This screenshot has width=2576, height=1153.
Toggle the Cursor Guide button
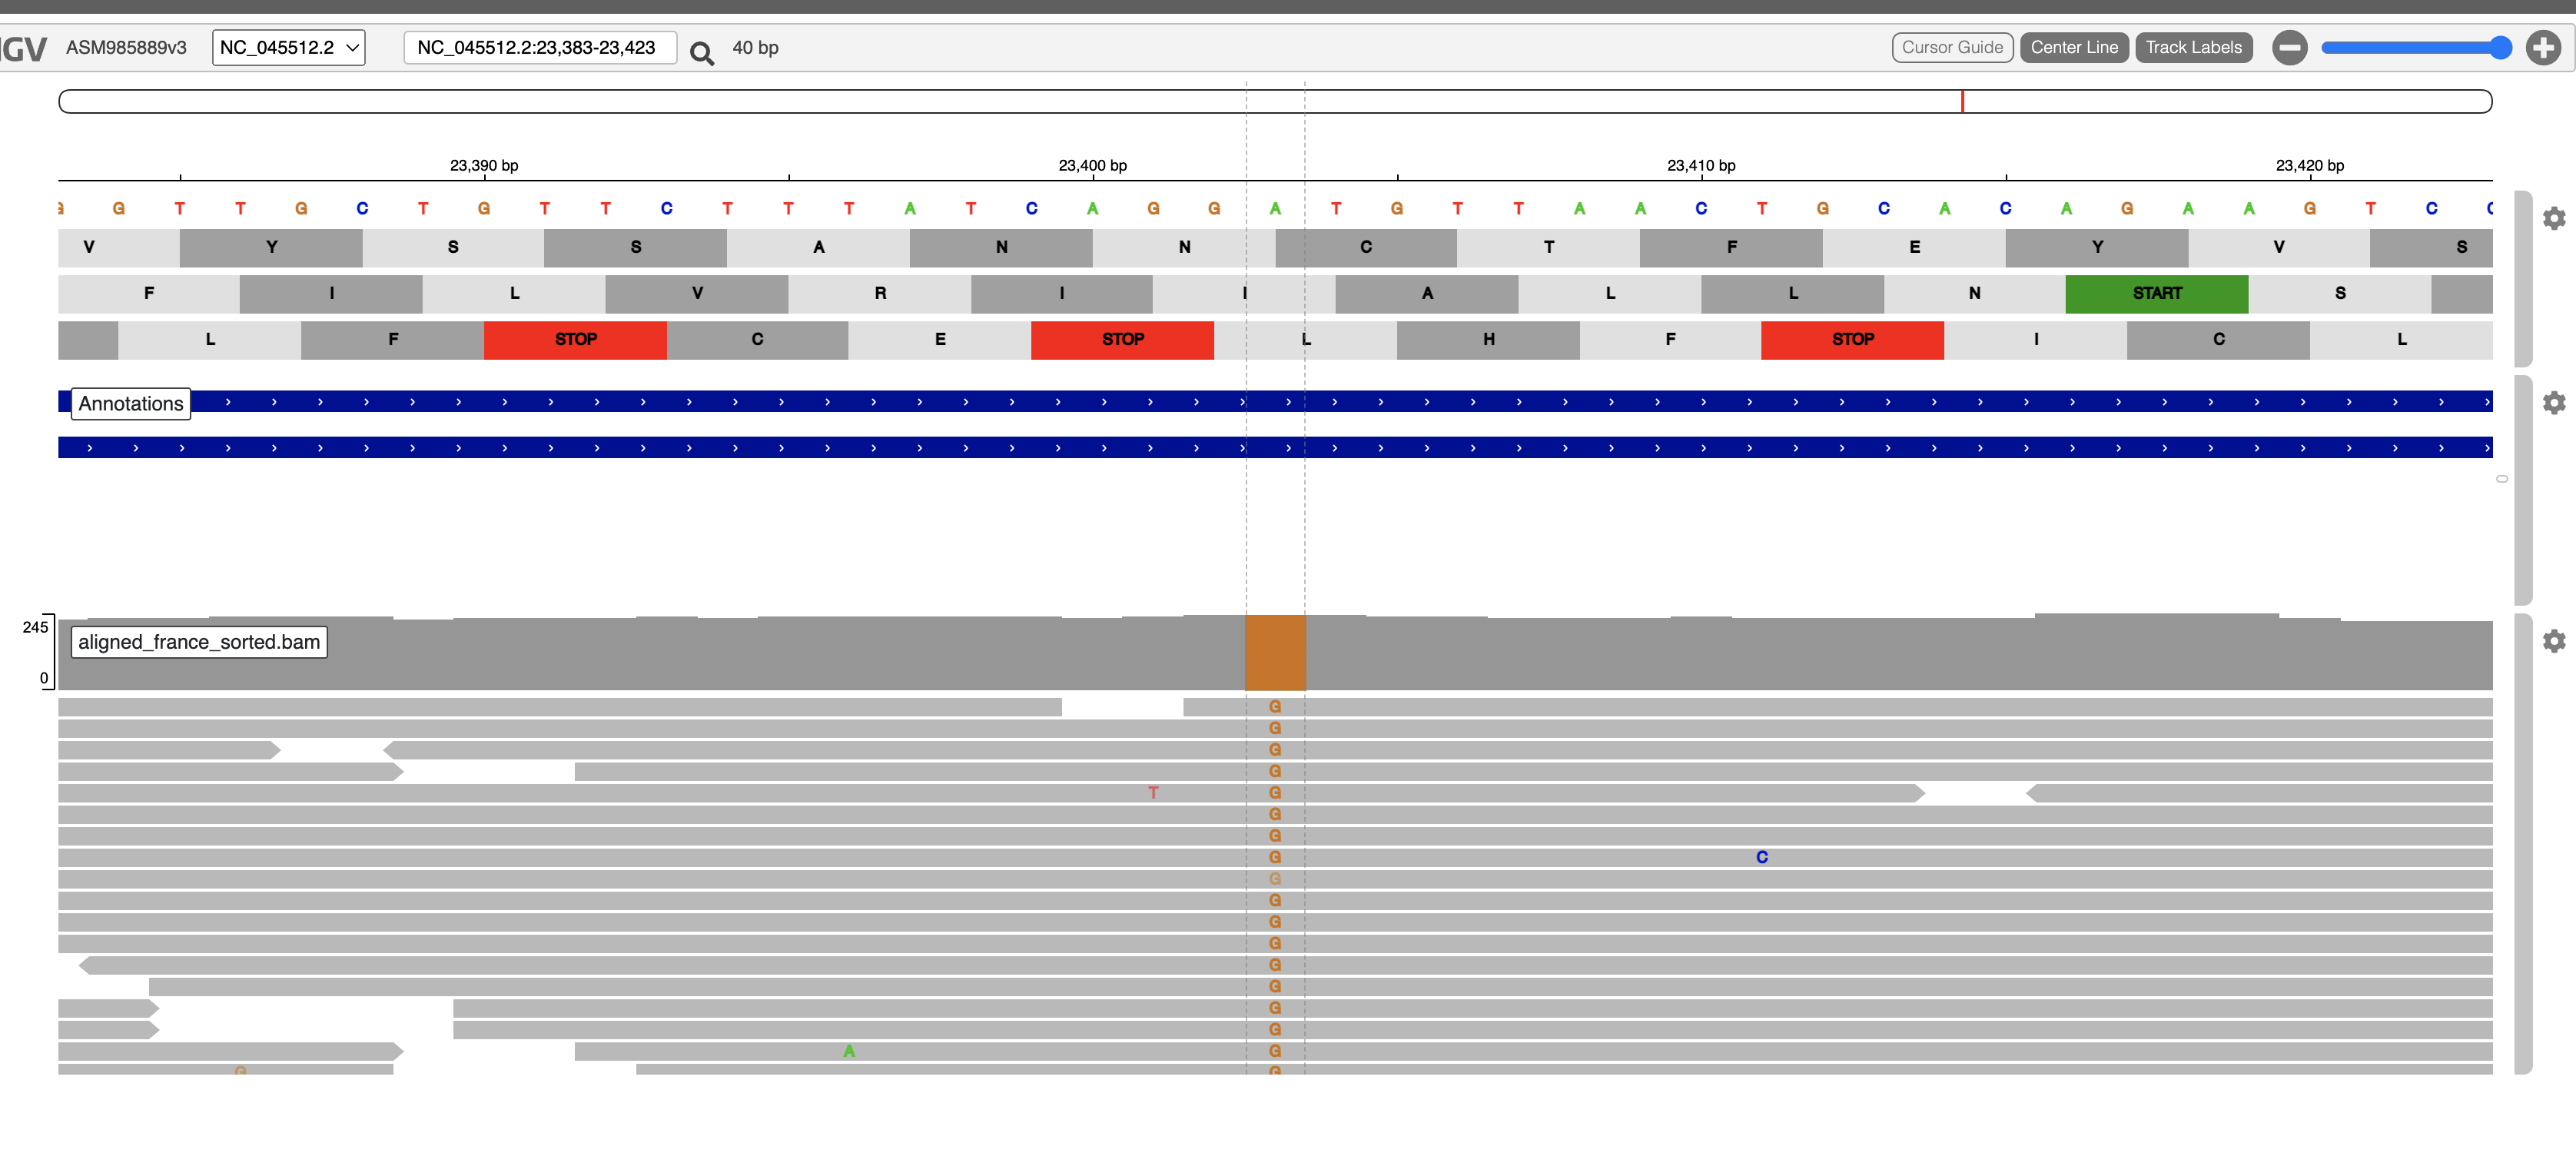click(x=1952, y=47)
